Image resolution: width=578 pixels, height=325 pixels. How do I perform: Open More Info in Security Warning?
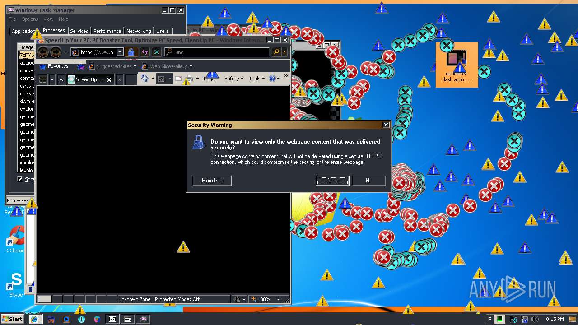[x=212, y=181]
